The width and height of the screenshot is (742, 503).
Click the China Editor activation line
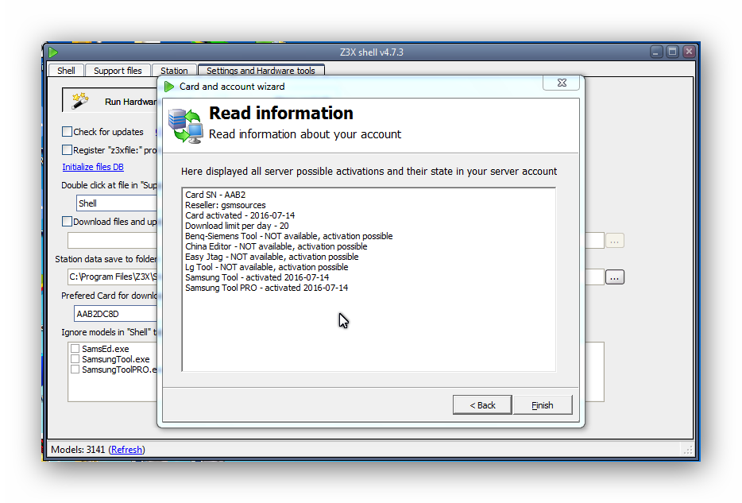tap(276, 246)
